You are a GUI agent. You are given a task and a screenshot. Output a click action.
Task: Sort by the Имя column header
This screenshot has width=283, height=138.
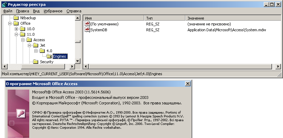(113, 18)
